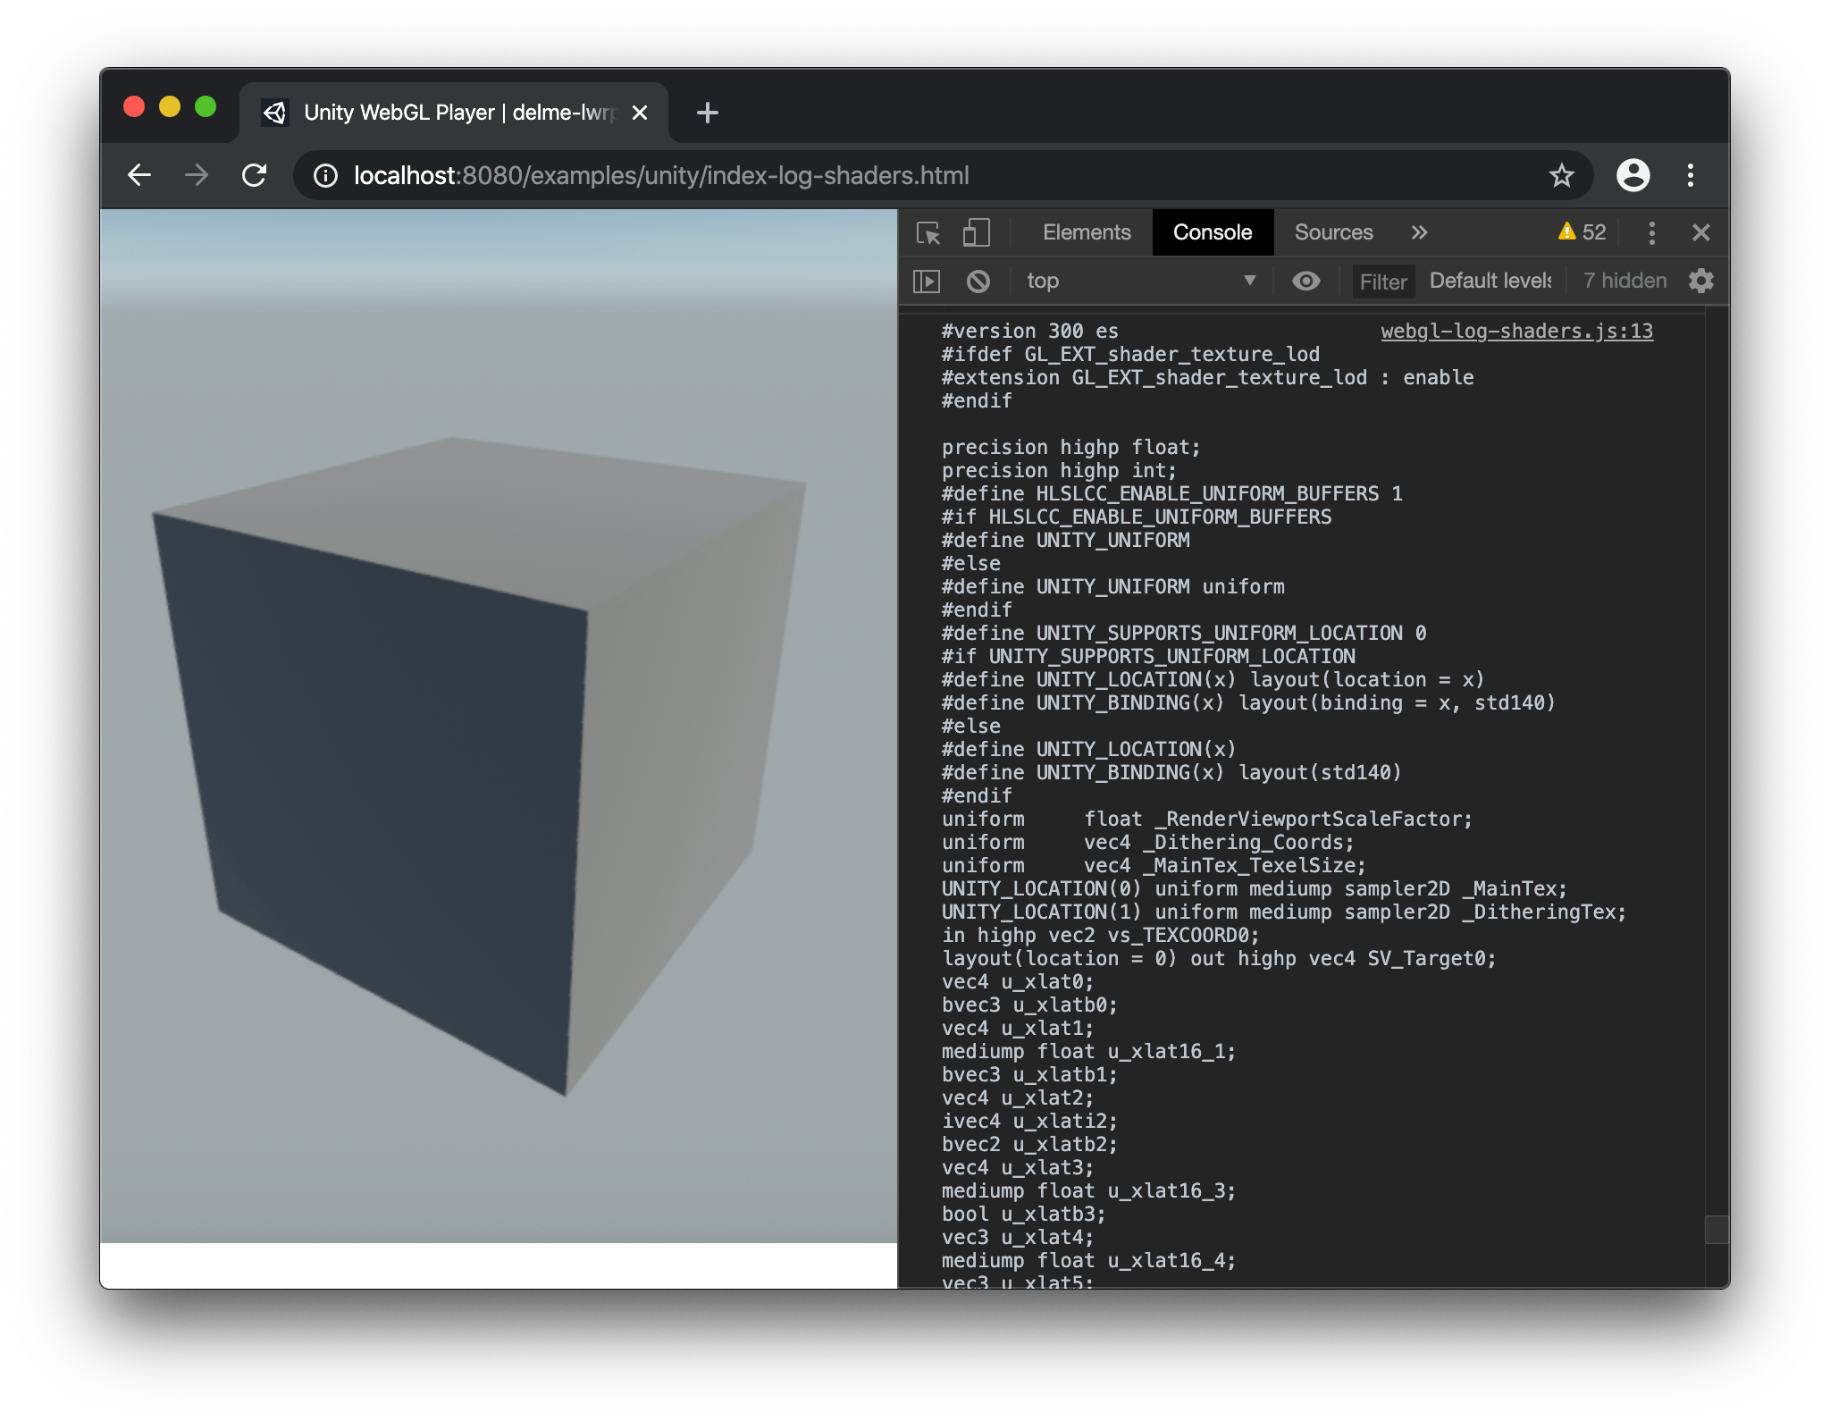This screenshot has width=1830, height=1421.
Task: Reload the page
Action: [x=255, y=176]
